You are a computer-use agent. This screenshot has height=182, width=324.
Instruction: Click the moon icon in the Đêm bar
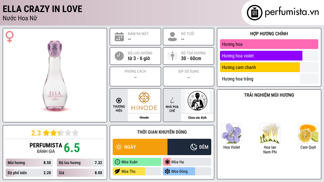point(194,147)
